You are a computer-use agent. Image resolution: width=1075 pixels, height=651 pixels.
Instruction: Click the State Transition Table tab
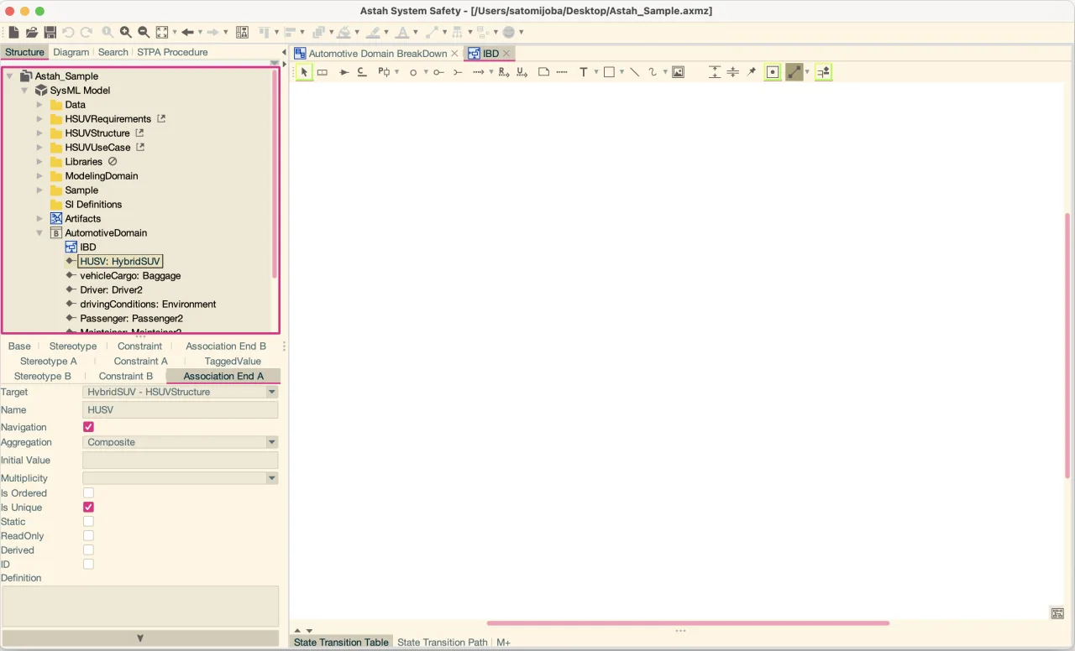click(341, 643)
